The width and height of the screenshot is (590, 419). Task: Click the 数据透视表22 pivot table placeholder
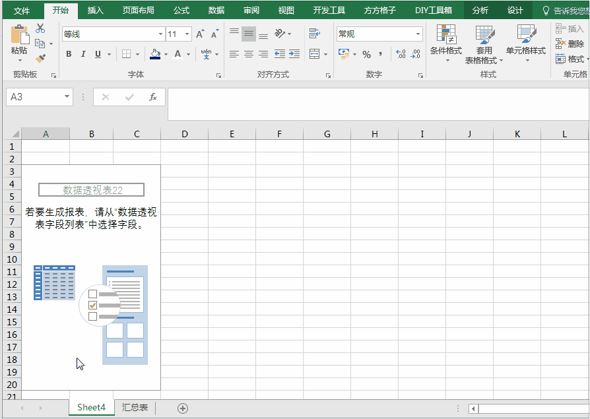(92, 190)
